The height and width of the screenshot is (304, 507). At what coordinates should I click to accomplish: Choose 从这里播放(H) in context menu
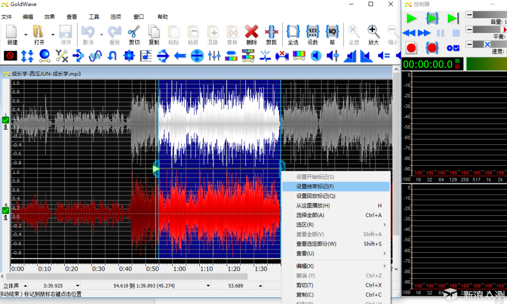[x=336, y=206]
